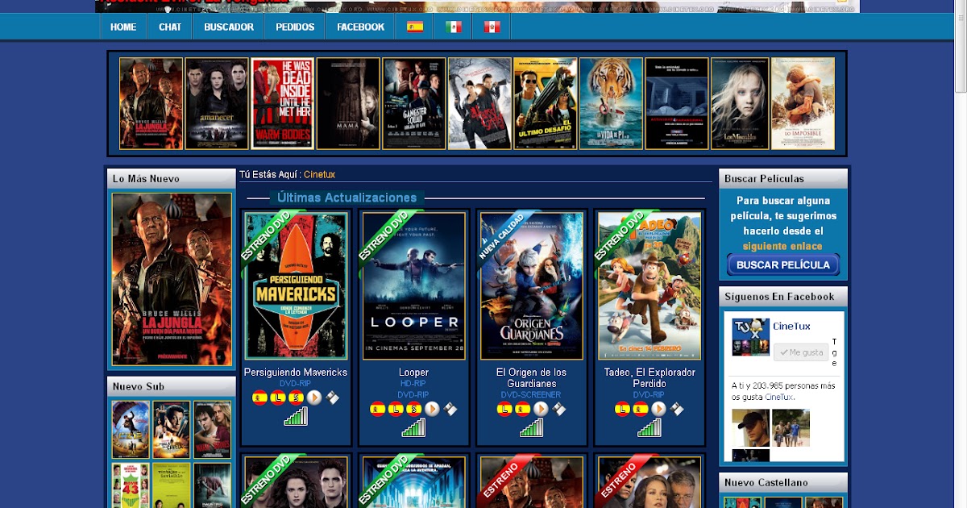This screenshot has height=508, width=967.
Task: Open La Vida de Pi tiger poster
Action: point(611,103)
